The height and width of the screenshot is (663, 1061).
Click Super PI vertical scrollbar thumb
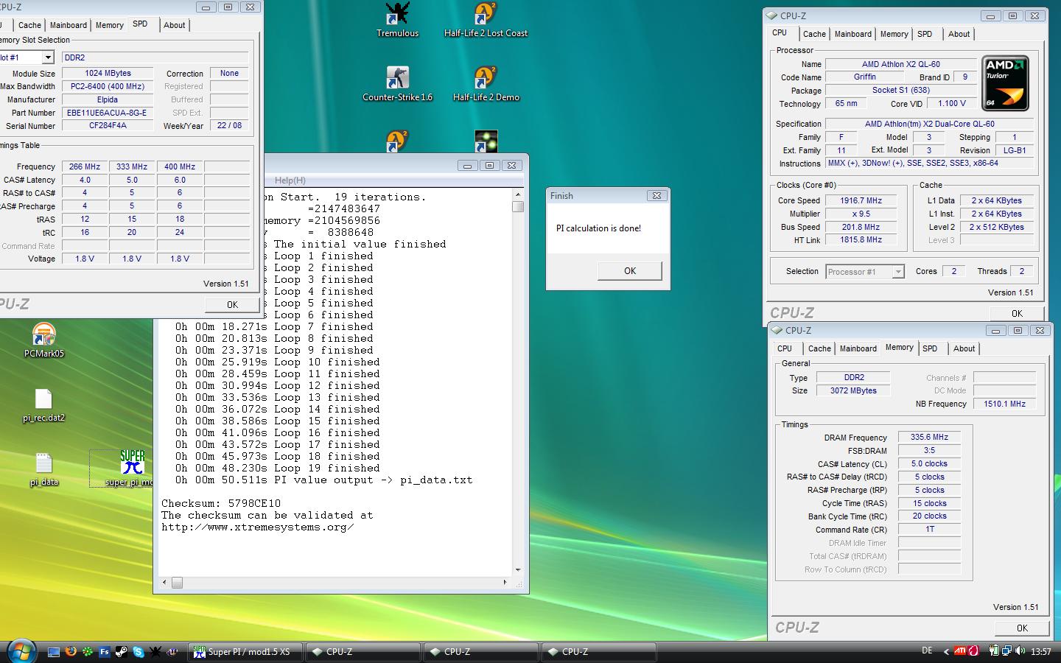[518, 206]
